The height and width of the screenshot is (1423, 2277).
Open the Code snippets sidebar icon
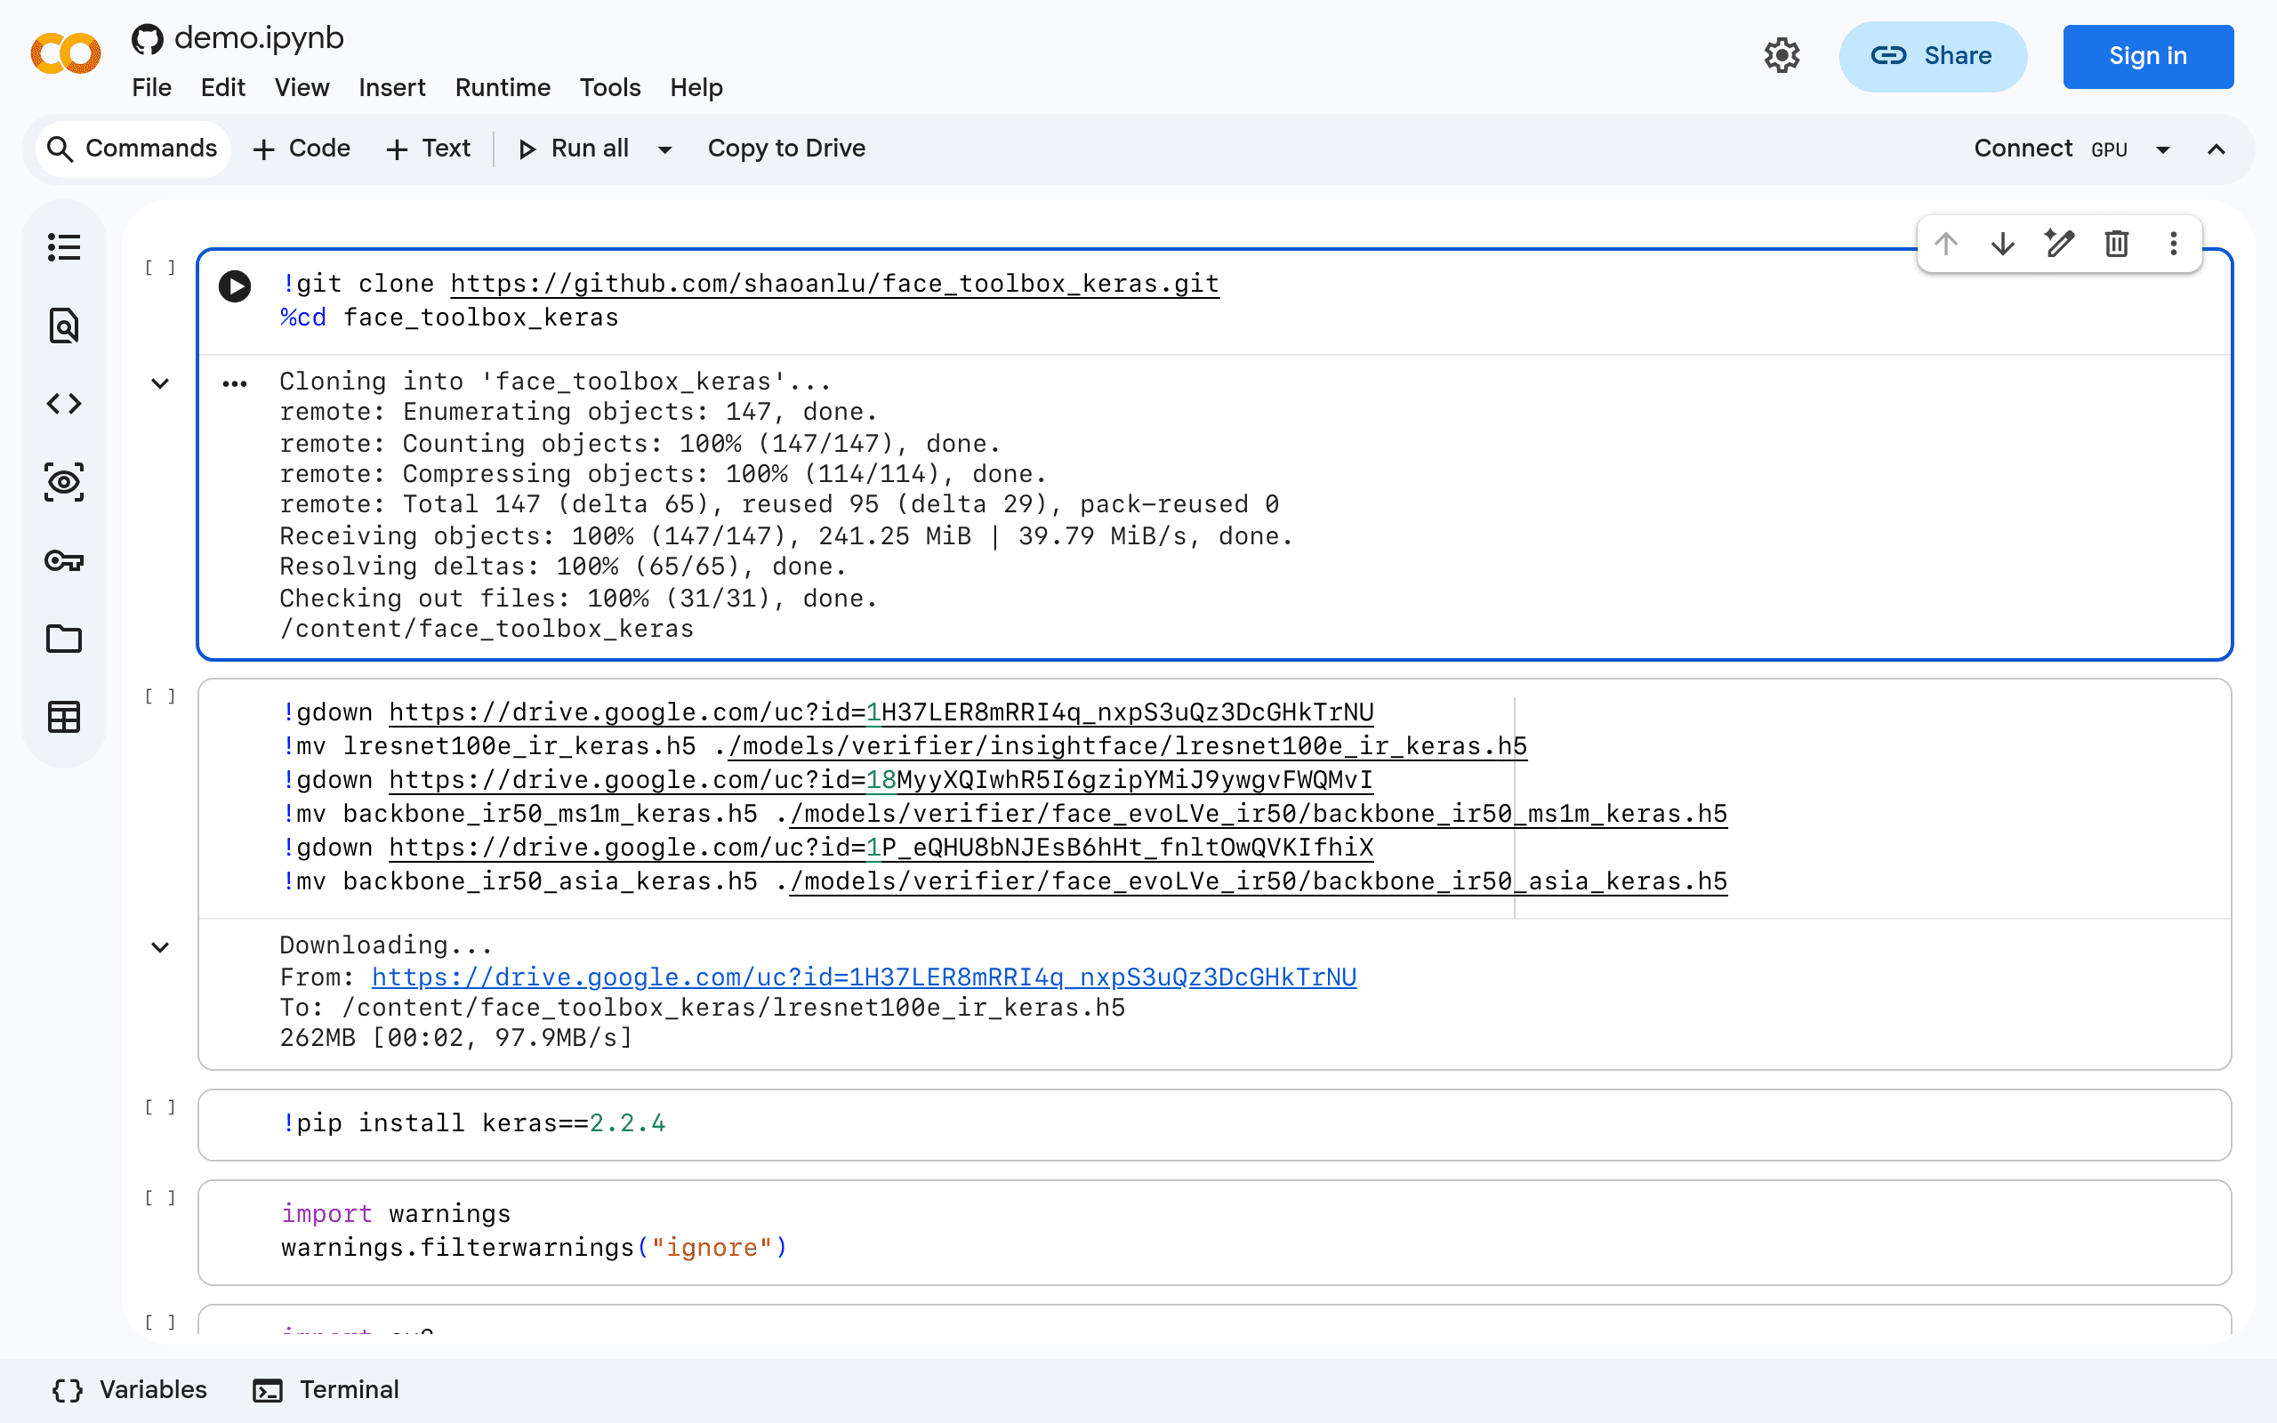coord(64,404)
